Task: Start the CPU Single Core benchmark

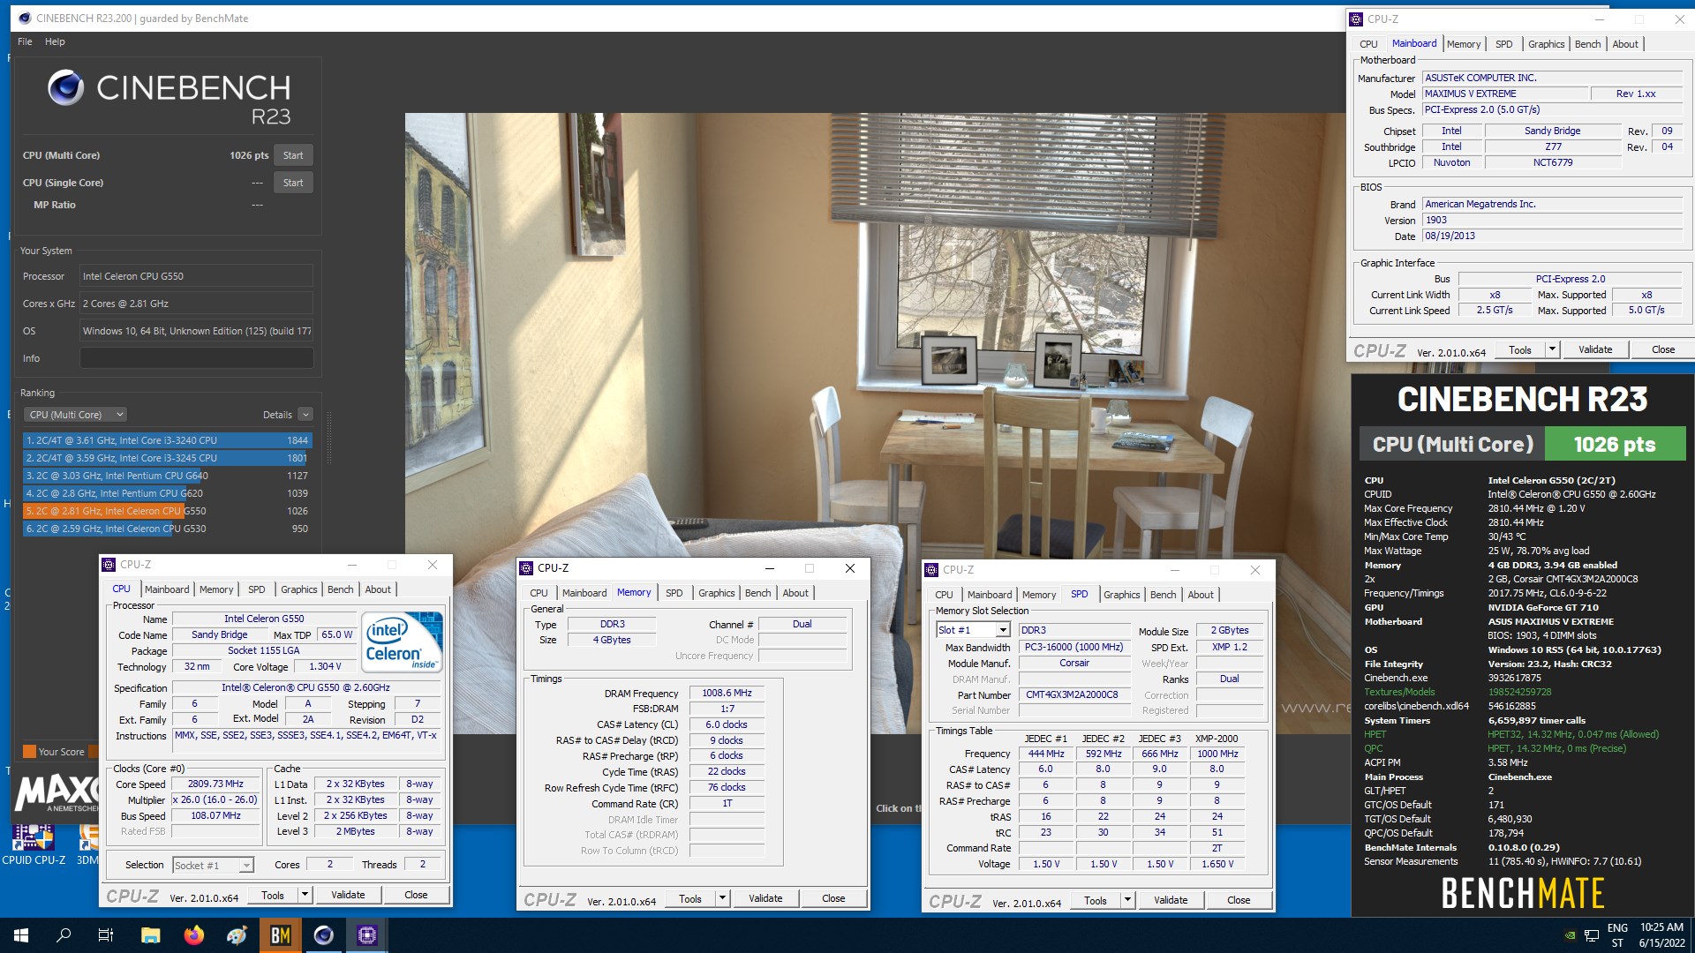Action: pyautogui.click(x=293, y=183)
